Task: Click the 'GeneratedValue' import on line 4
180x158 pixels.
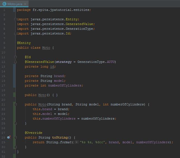Action: click(x=79, y=24)
